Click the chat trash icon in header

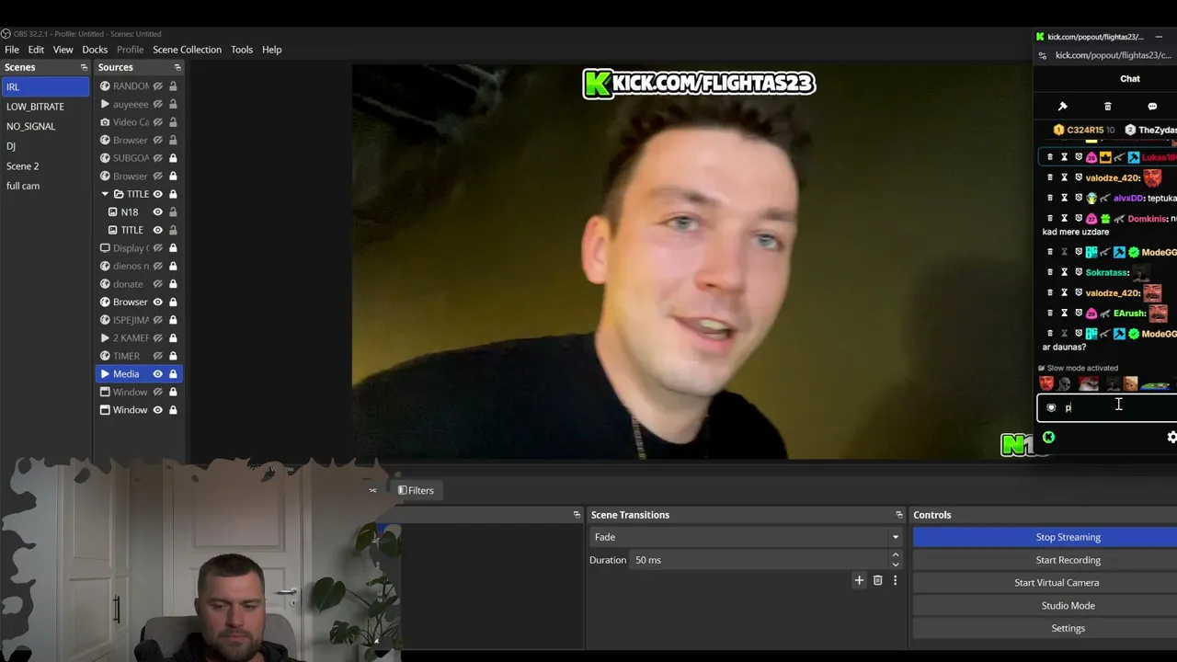(x=1107, y=107)
